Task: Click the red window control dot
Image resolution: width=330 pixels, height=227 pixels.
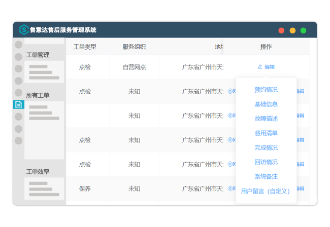Action: tap(281, 30)
